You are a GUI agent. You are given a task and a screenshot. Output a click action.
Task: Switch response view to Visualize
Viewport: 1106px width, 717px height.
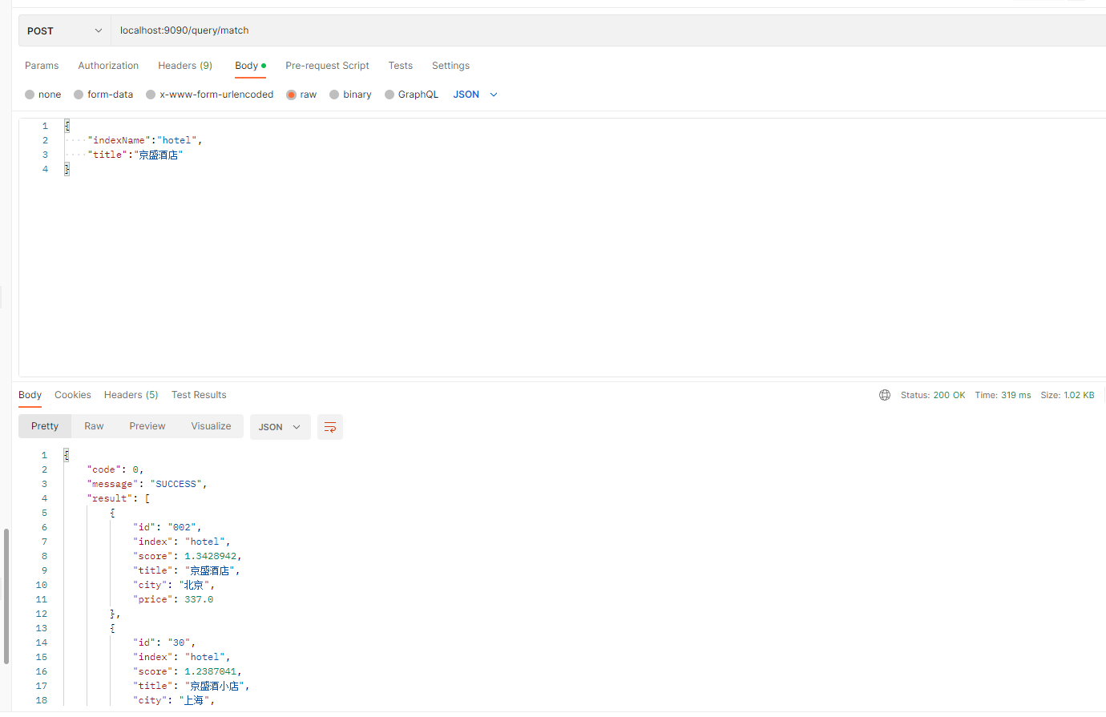point(211,426)
